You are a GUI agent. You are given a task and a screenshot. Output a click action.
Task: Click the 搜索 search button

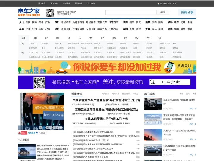pos(163,12)
